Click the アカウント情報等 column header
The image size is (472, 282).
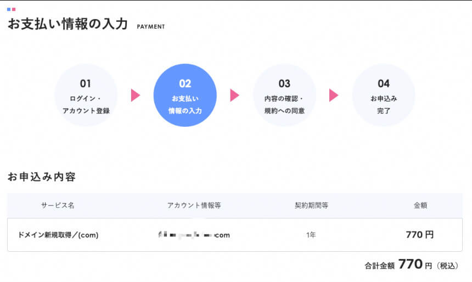pos(194,205)
